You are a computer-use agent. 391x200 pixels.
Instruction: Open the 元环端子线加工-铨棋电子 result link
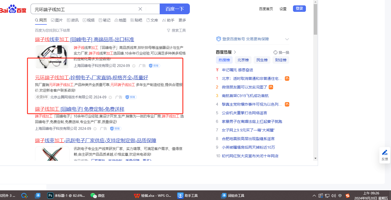point(92,78)
